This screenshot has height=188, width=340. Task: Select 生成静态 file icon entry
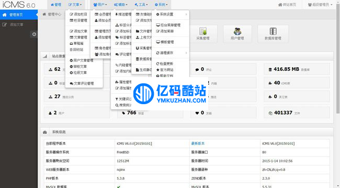coord(143,70)
